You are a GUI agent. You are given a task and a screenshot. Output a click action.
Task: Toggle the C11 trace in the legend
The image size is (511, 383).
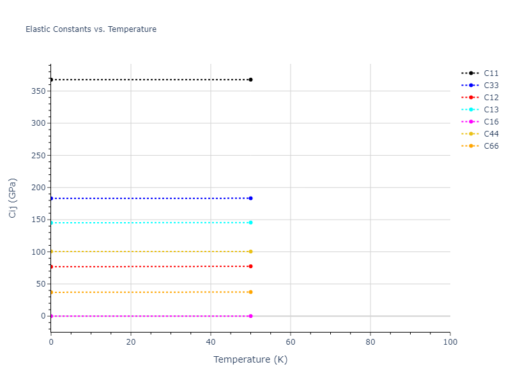[x=491, y=73]
